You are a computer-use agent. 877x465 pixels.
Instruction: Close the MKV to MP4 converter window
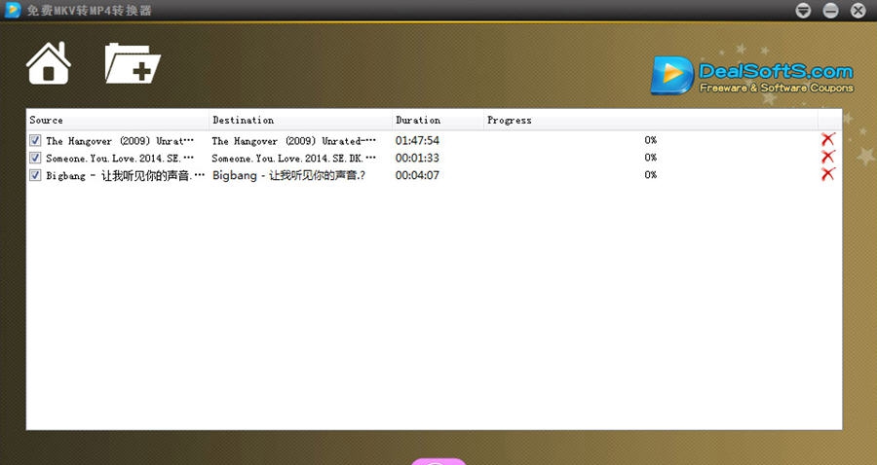tap(858, 11)
